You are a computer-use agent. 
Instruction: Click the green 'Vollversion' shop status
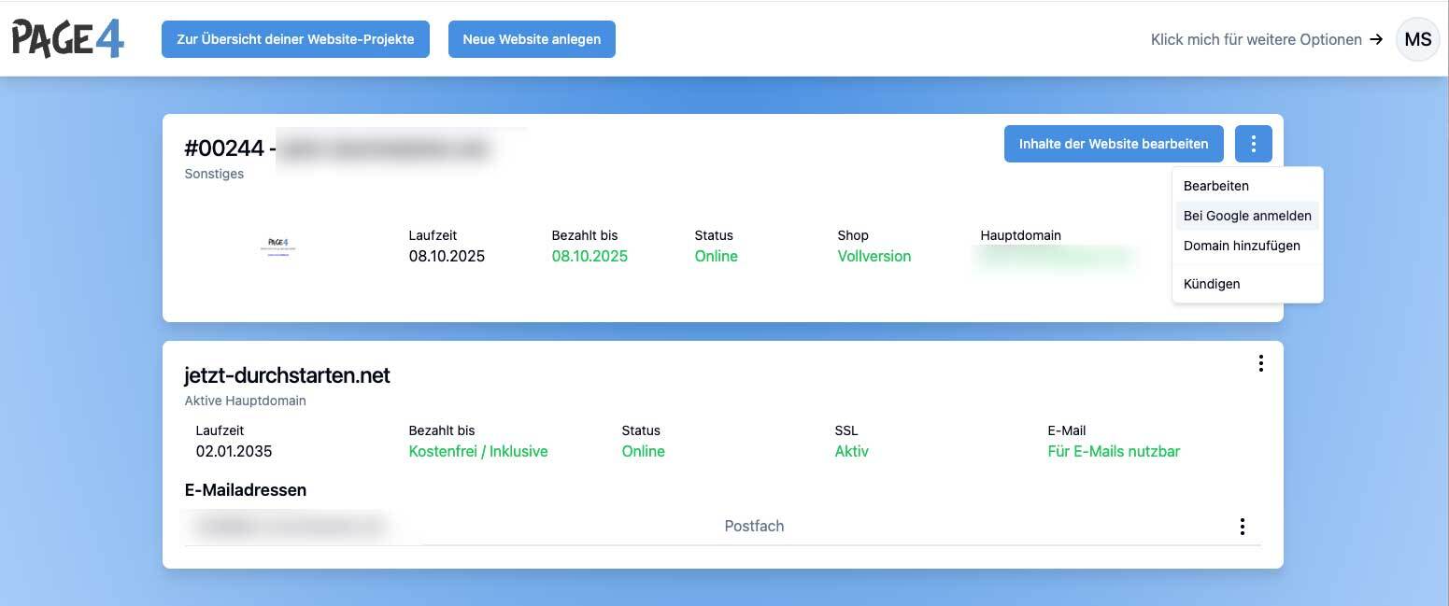click(x=874, y=257)
